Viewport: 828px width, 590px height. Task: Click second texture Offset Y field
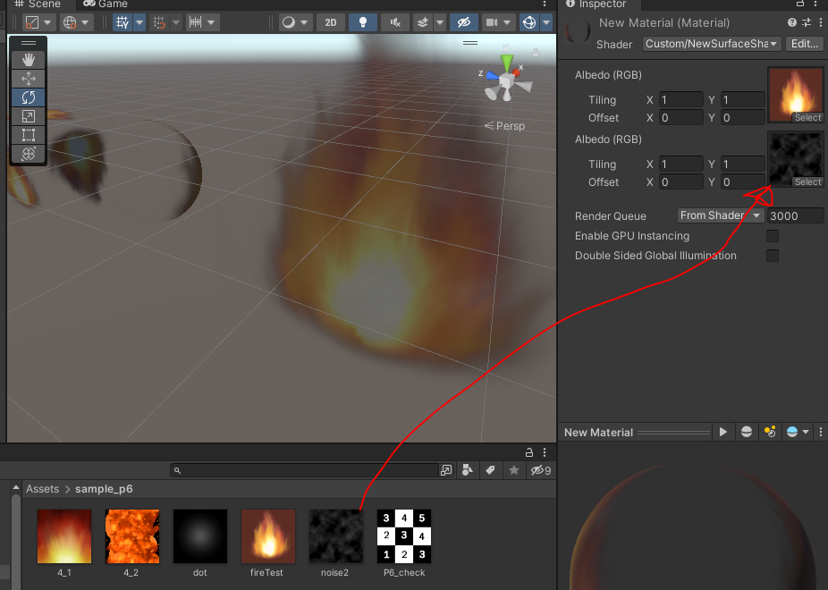[x=742, y=182]
